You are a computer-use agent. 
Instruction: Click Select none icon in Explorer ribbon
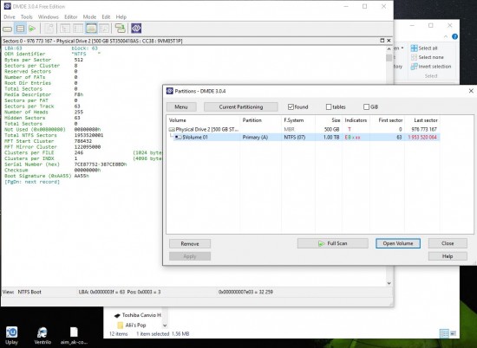[414, 57]
